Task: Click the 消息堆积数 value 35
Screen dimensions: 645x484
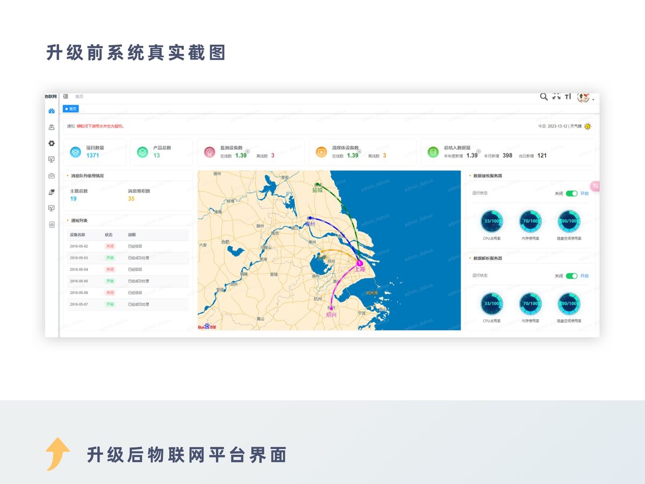Action: (x=131, y=199)
